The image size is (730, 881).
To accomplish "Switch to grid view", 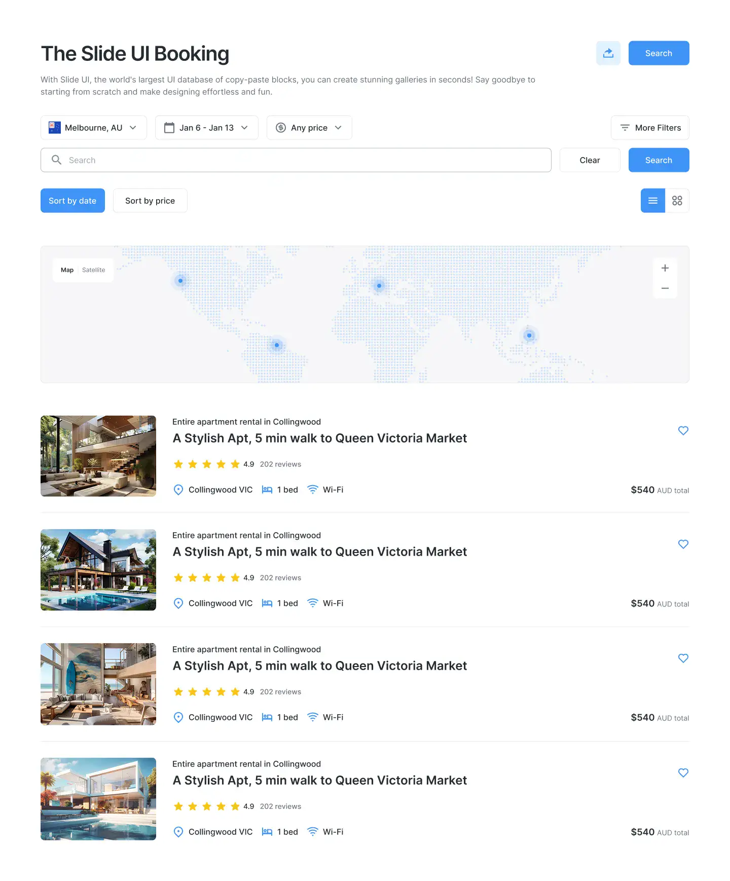I will pyautogui.click(x=677, y=201).
